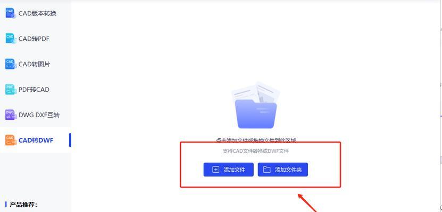Click the 产品推荐 section heading

click(x=23, y=205)
